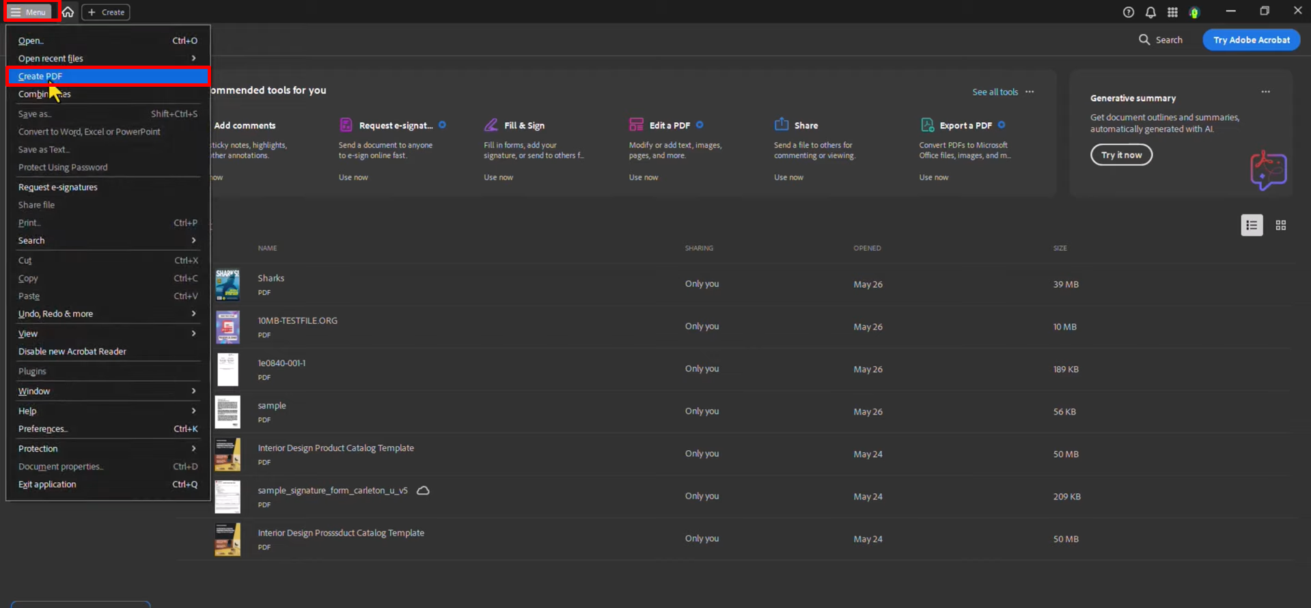Click the Edit a PDF tool icon
Viewport: 1311px width, 608px height.
pos(636,124)
